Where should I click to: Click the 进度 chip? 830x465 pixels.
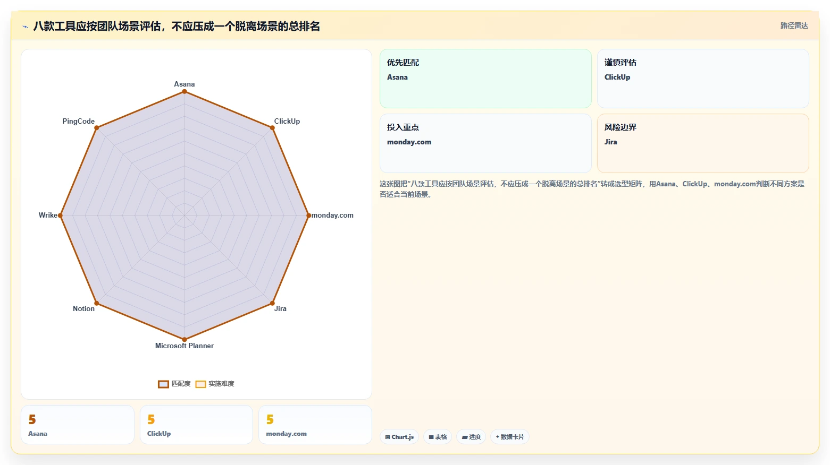(471, 437)
